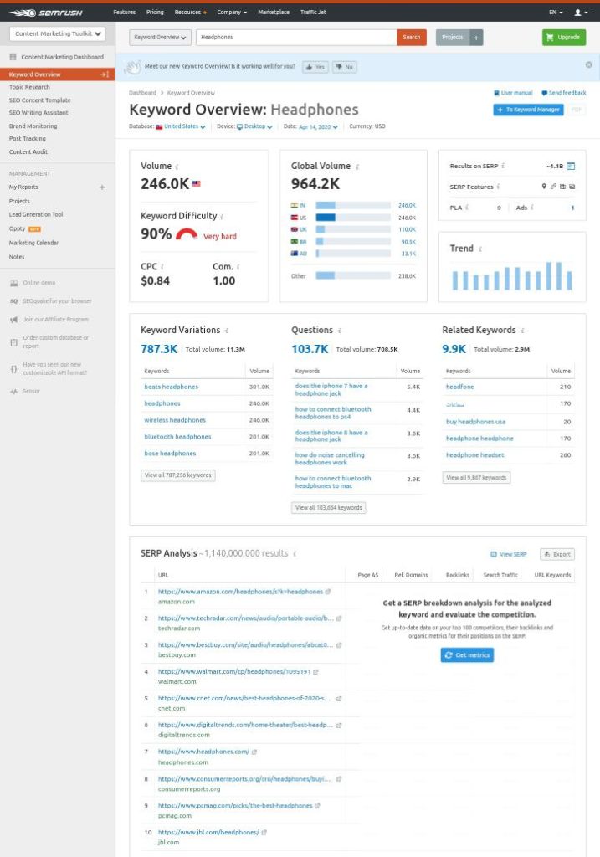Click the SEOquake for your browser icon

[13, 301]
